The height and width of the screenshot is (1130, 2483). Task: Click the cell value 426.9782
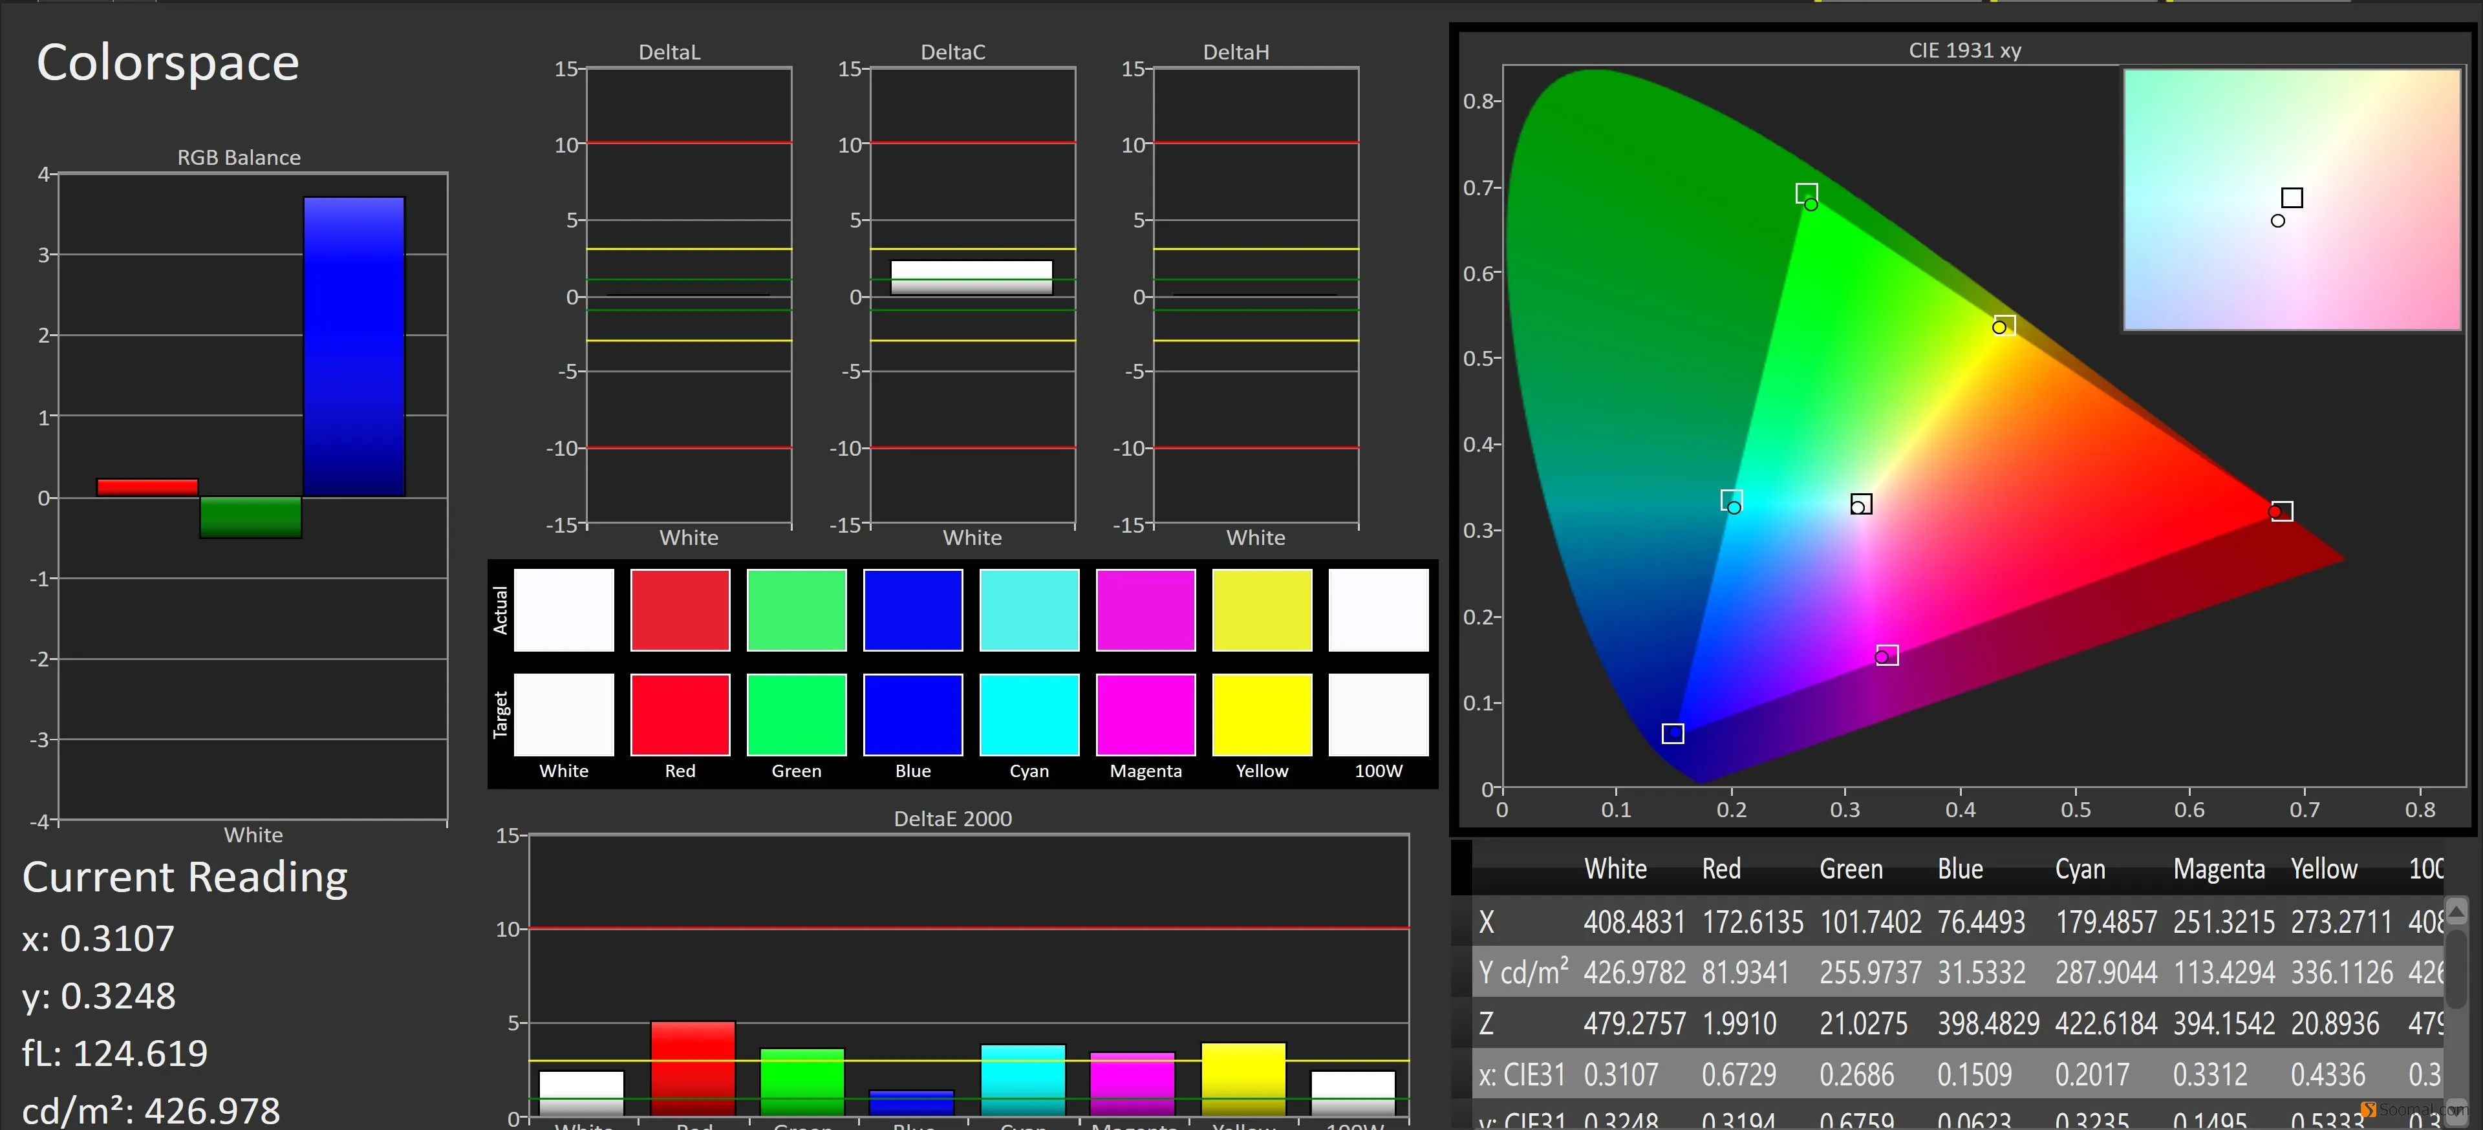(1635, 972)
